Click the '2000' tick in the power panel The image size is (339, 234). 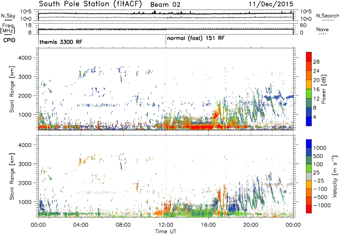(25, 95)
